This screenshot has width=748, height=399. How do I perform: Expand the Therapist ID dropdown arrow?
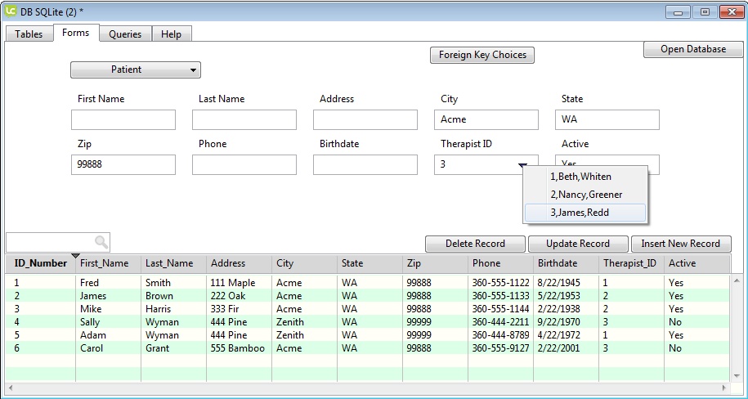click(x=522, y=165)
